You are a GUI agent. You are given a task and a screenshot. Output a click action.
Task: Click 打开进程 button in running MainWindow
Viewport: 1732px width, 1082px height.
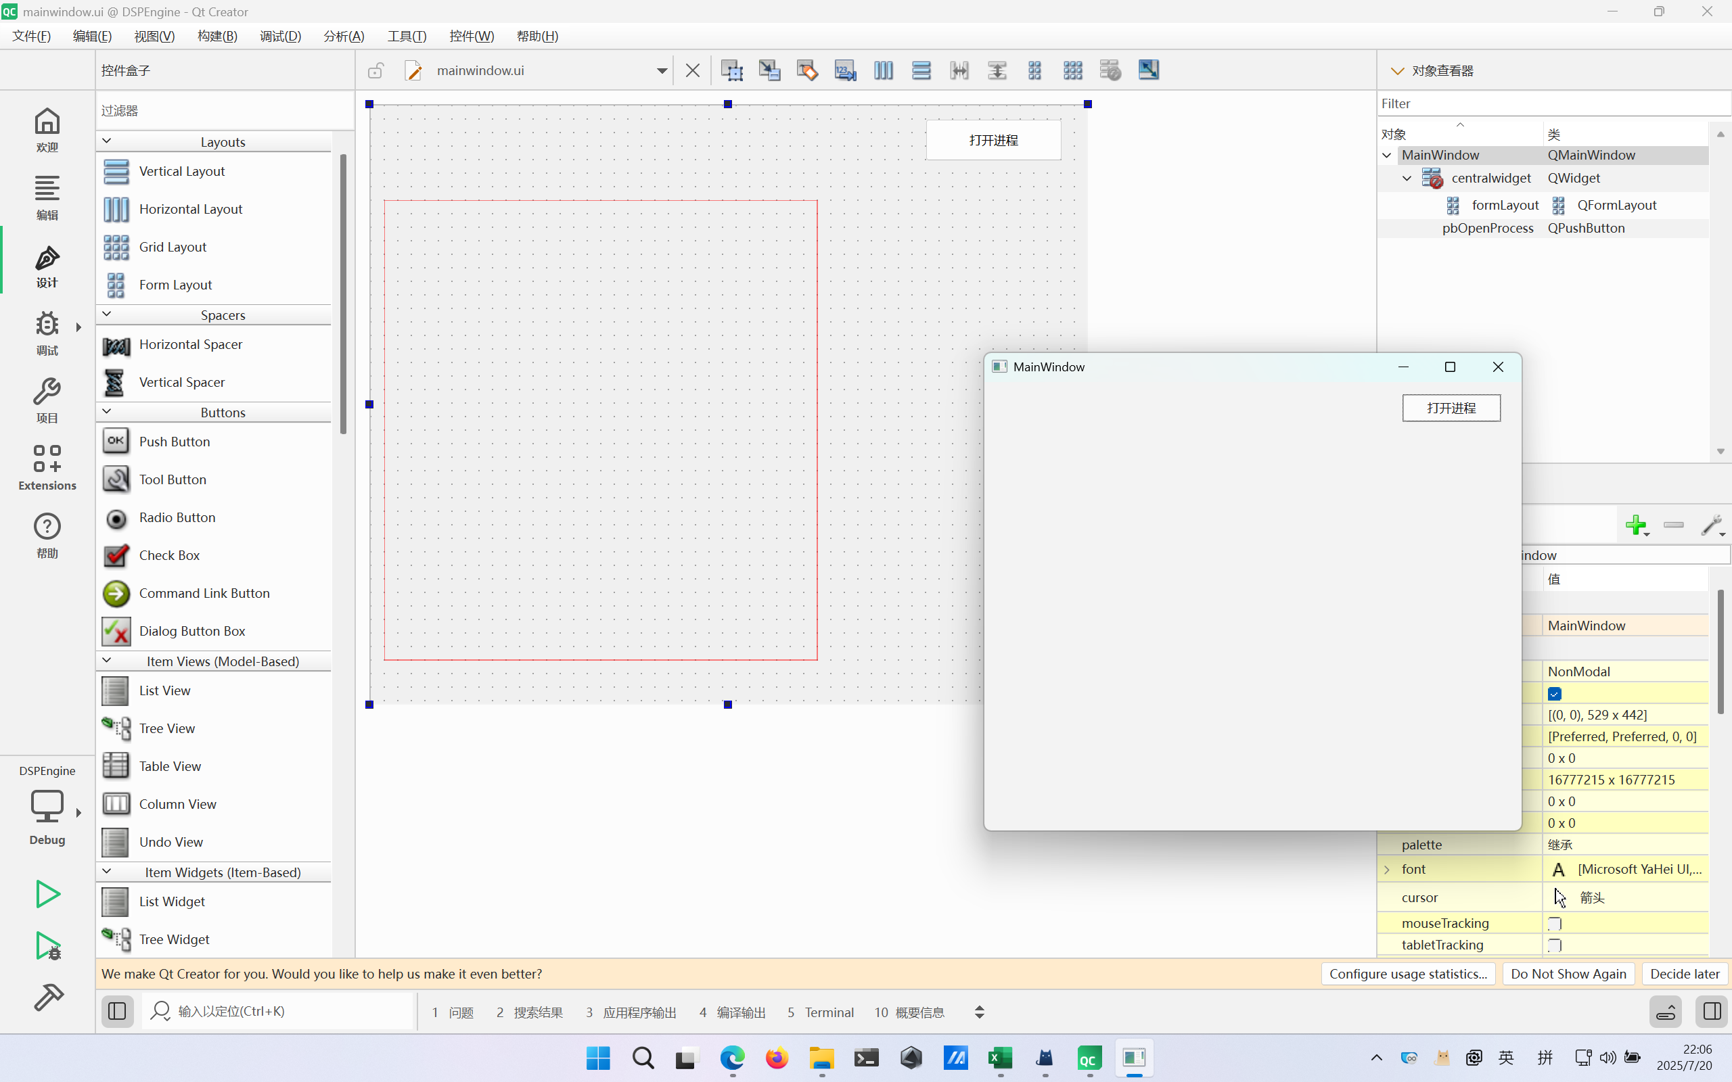(x=1451, y=408)
